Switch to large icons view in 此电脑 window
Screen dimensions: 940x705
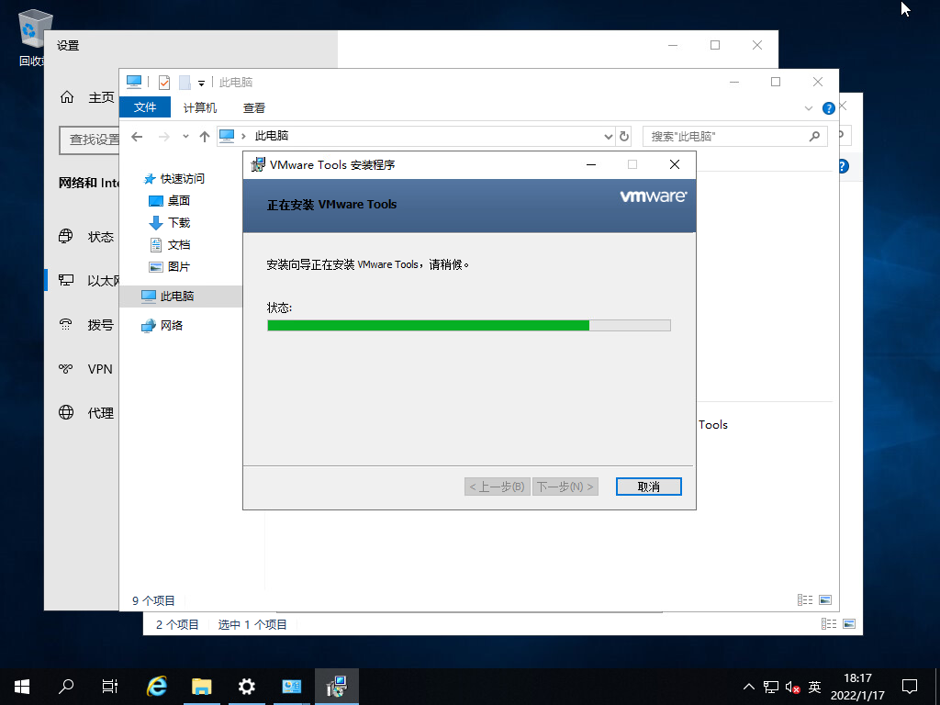point(825,600)
